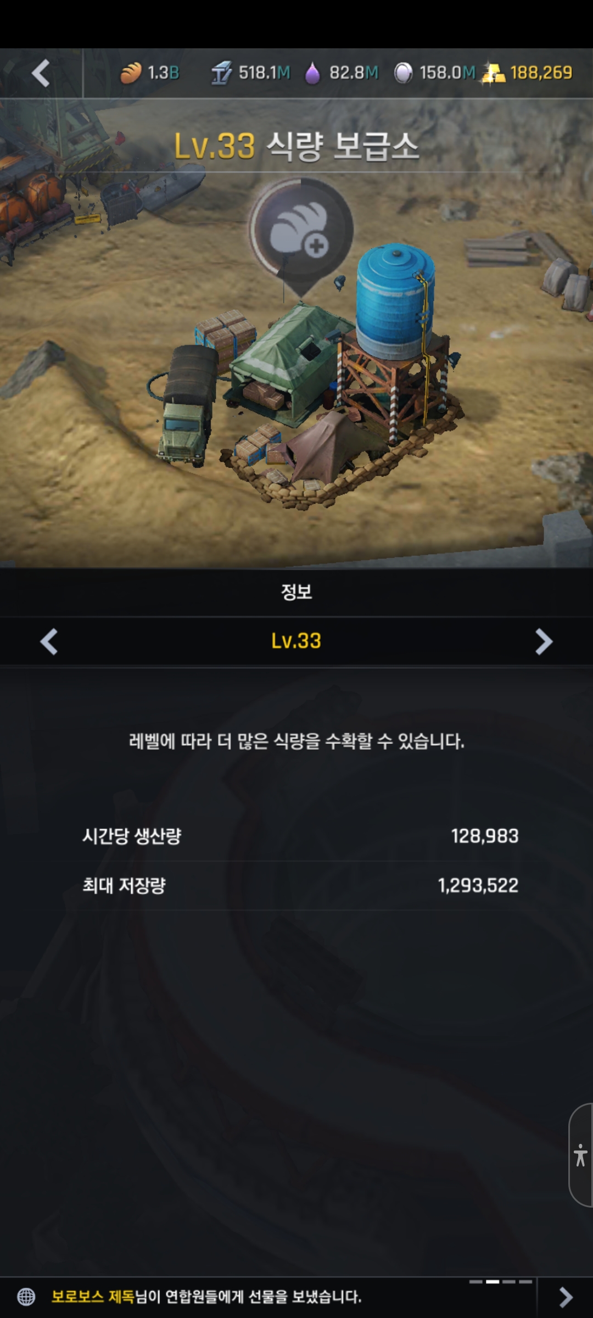This screenshot has width=593, height=1318.
Task: Tap the chat page indicator dots
Action: (500, 1282)
